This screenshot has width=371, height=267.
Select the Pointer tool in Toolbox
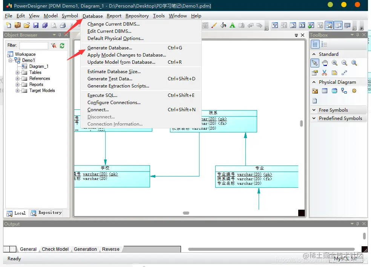[315, 63]
